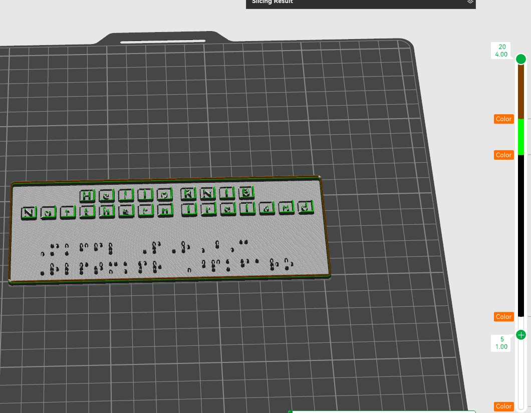Select the letter H tile on the model

pyautogui.click(x=87, y=195)
